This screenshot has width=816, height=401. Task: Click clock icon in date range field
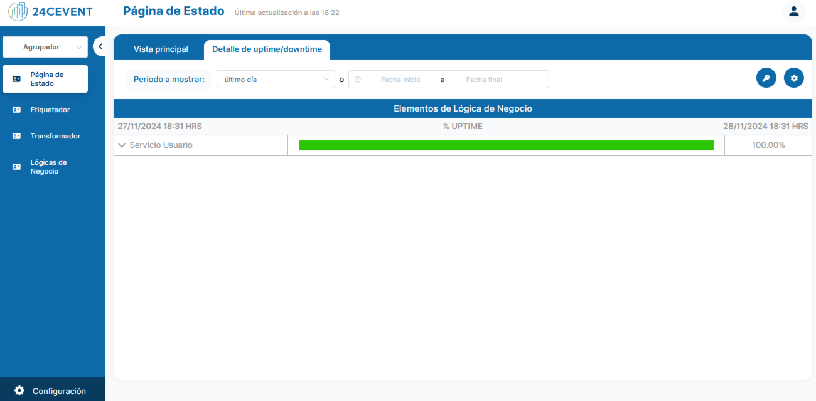point(358,80)
